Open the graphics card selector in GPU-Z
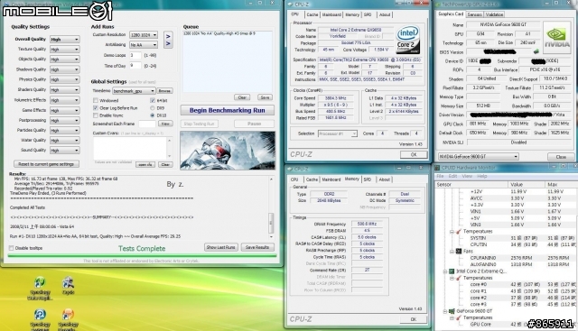The width and height of the screenshot is (578, 331). coord(479,156)
